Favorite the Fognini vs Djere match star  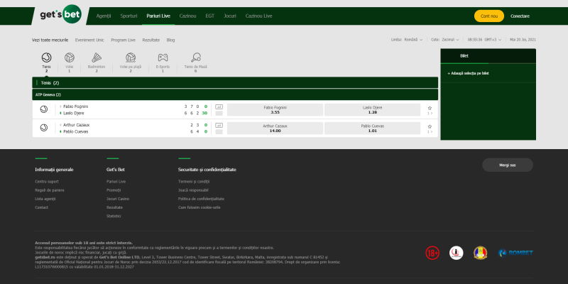point(430,108)
